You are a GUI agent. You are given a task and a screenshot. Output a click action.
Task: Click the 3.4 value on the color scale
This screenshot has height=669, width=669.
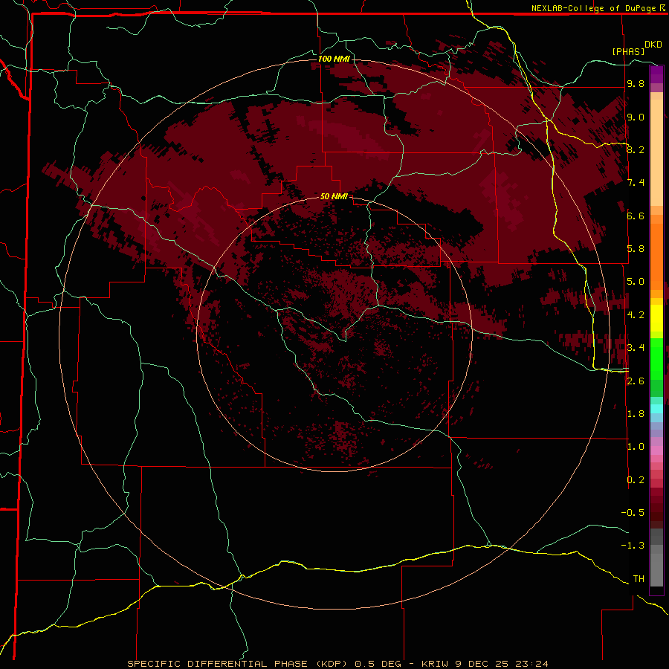(636, 347)
